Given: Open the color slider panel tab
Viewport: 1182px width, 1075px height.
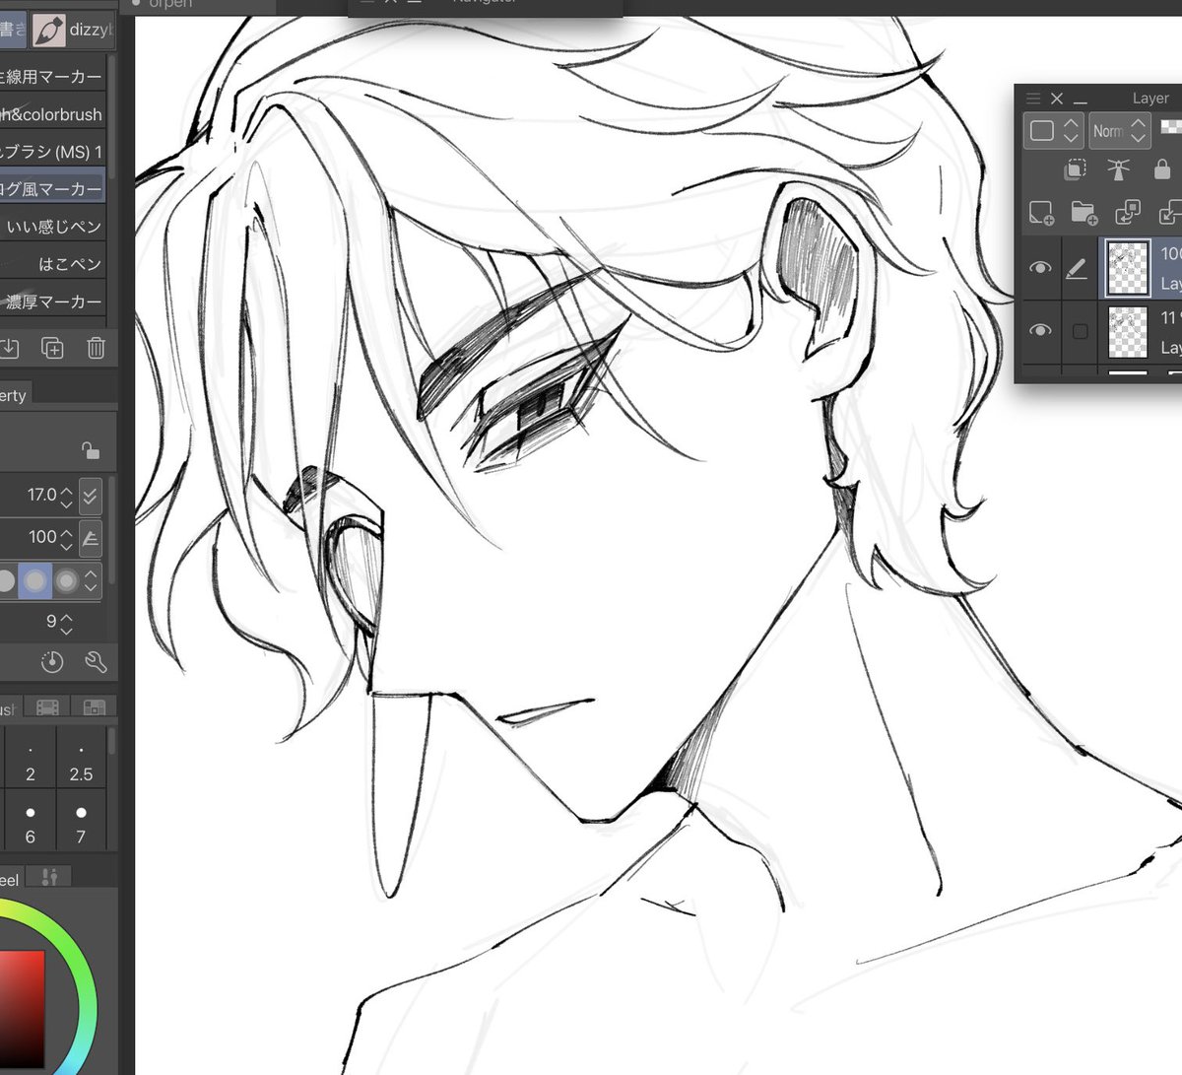Looking at the screenshot, I should (x=49, y=877).
